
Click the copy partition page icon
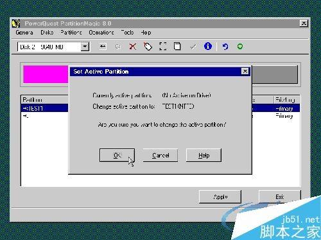(177, 46)
